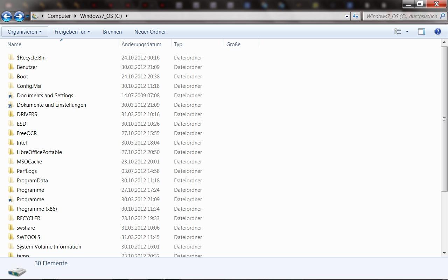Screen dimensions: 448x280
Task: Go forward with the Forward arrow button
Action: 19,16
